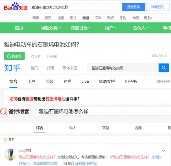Click the Zhihu 知乎 logo
The height and width of the screenshot is (166, 171).
tap(12, 68)
